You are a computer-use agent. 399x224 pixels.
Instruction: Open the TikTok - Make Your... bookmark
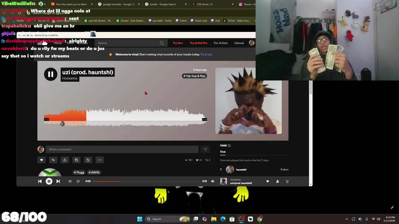click(x=237, y=21)
